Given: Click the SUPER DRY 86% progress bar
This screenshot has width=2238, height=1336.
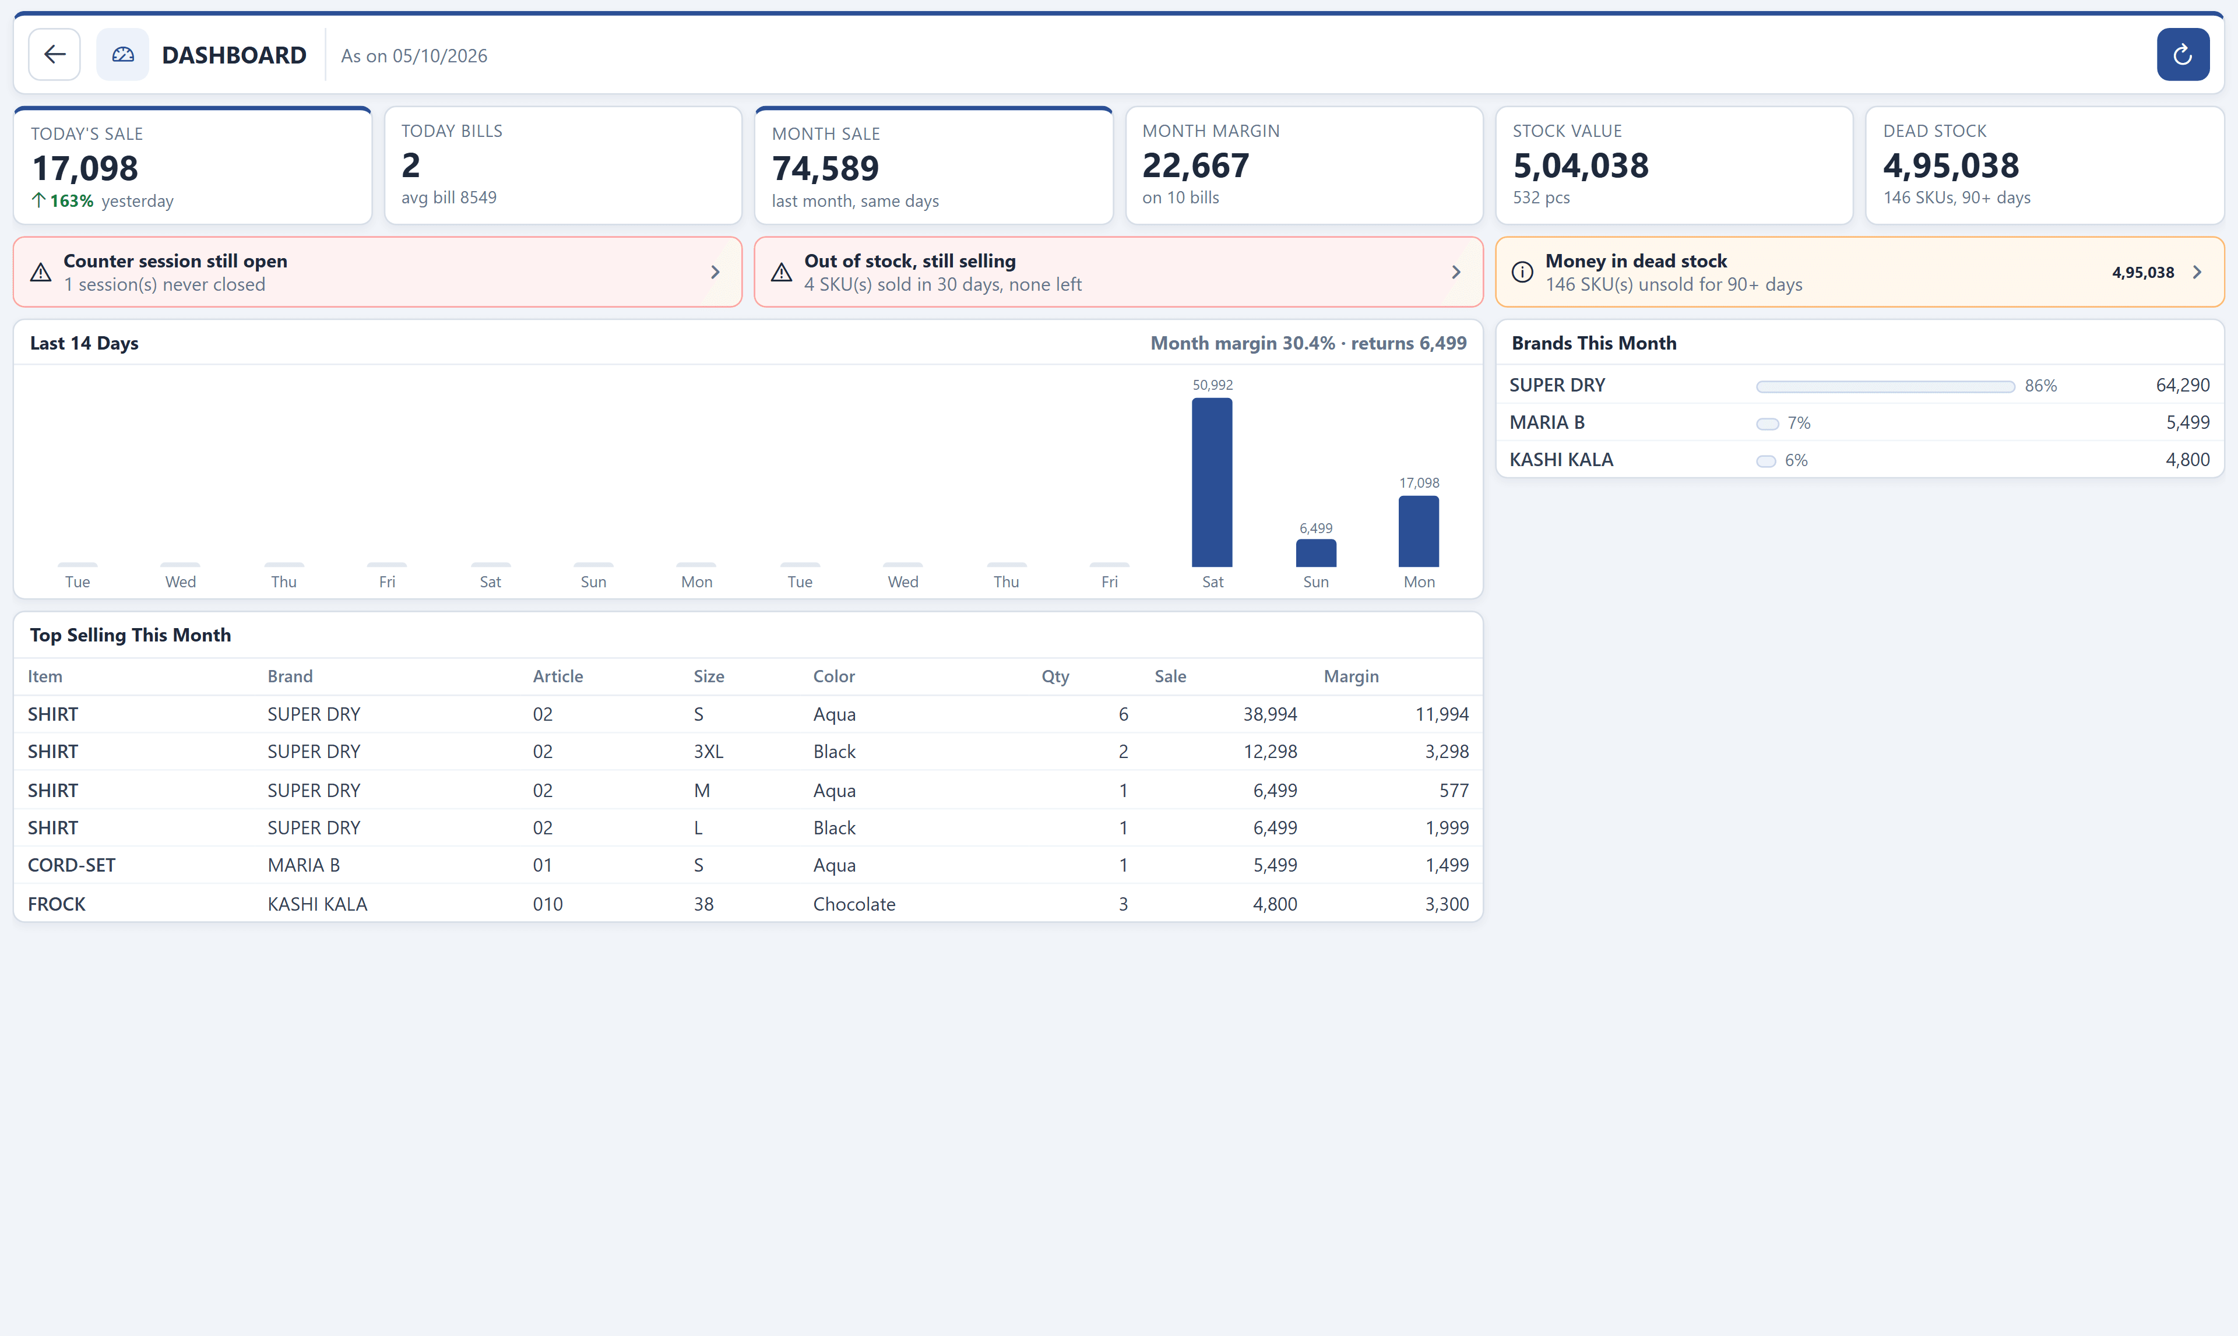Looking at the screenshot, I should pos(1885,386).
